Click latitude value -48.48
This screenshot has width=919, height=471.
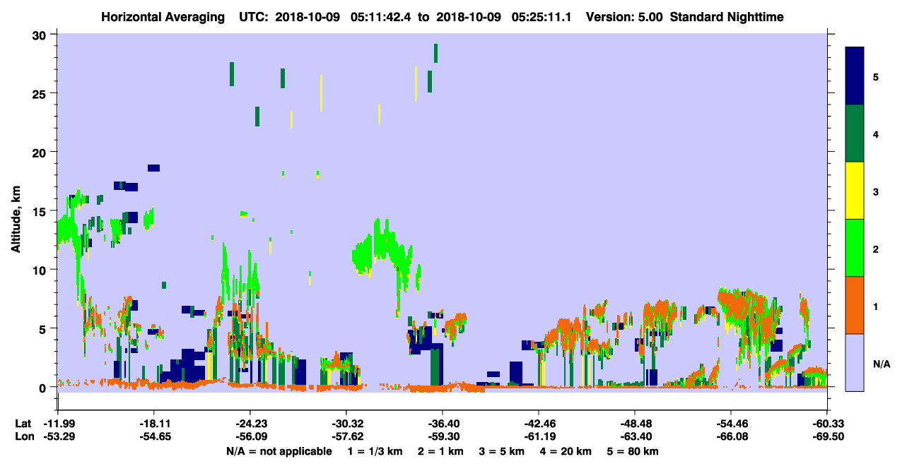pos(635,424)
